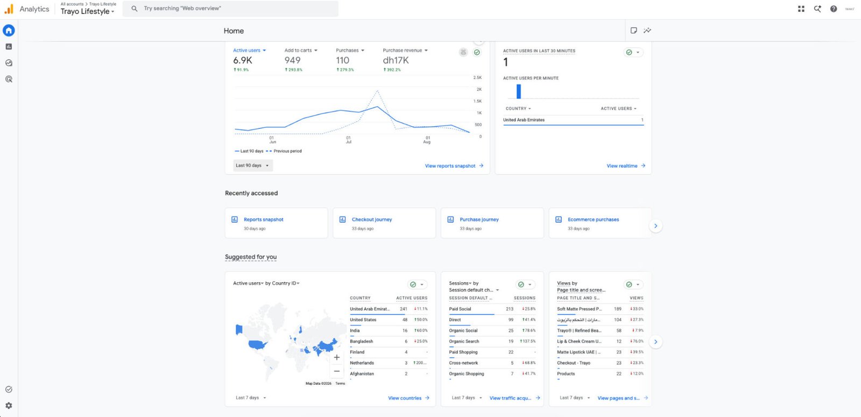The image size is (861, 417).
Task: Open the Last 90 days dropdown
Action: [x=253, y=166]
